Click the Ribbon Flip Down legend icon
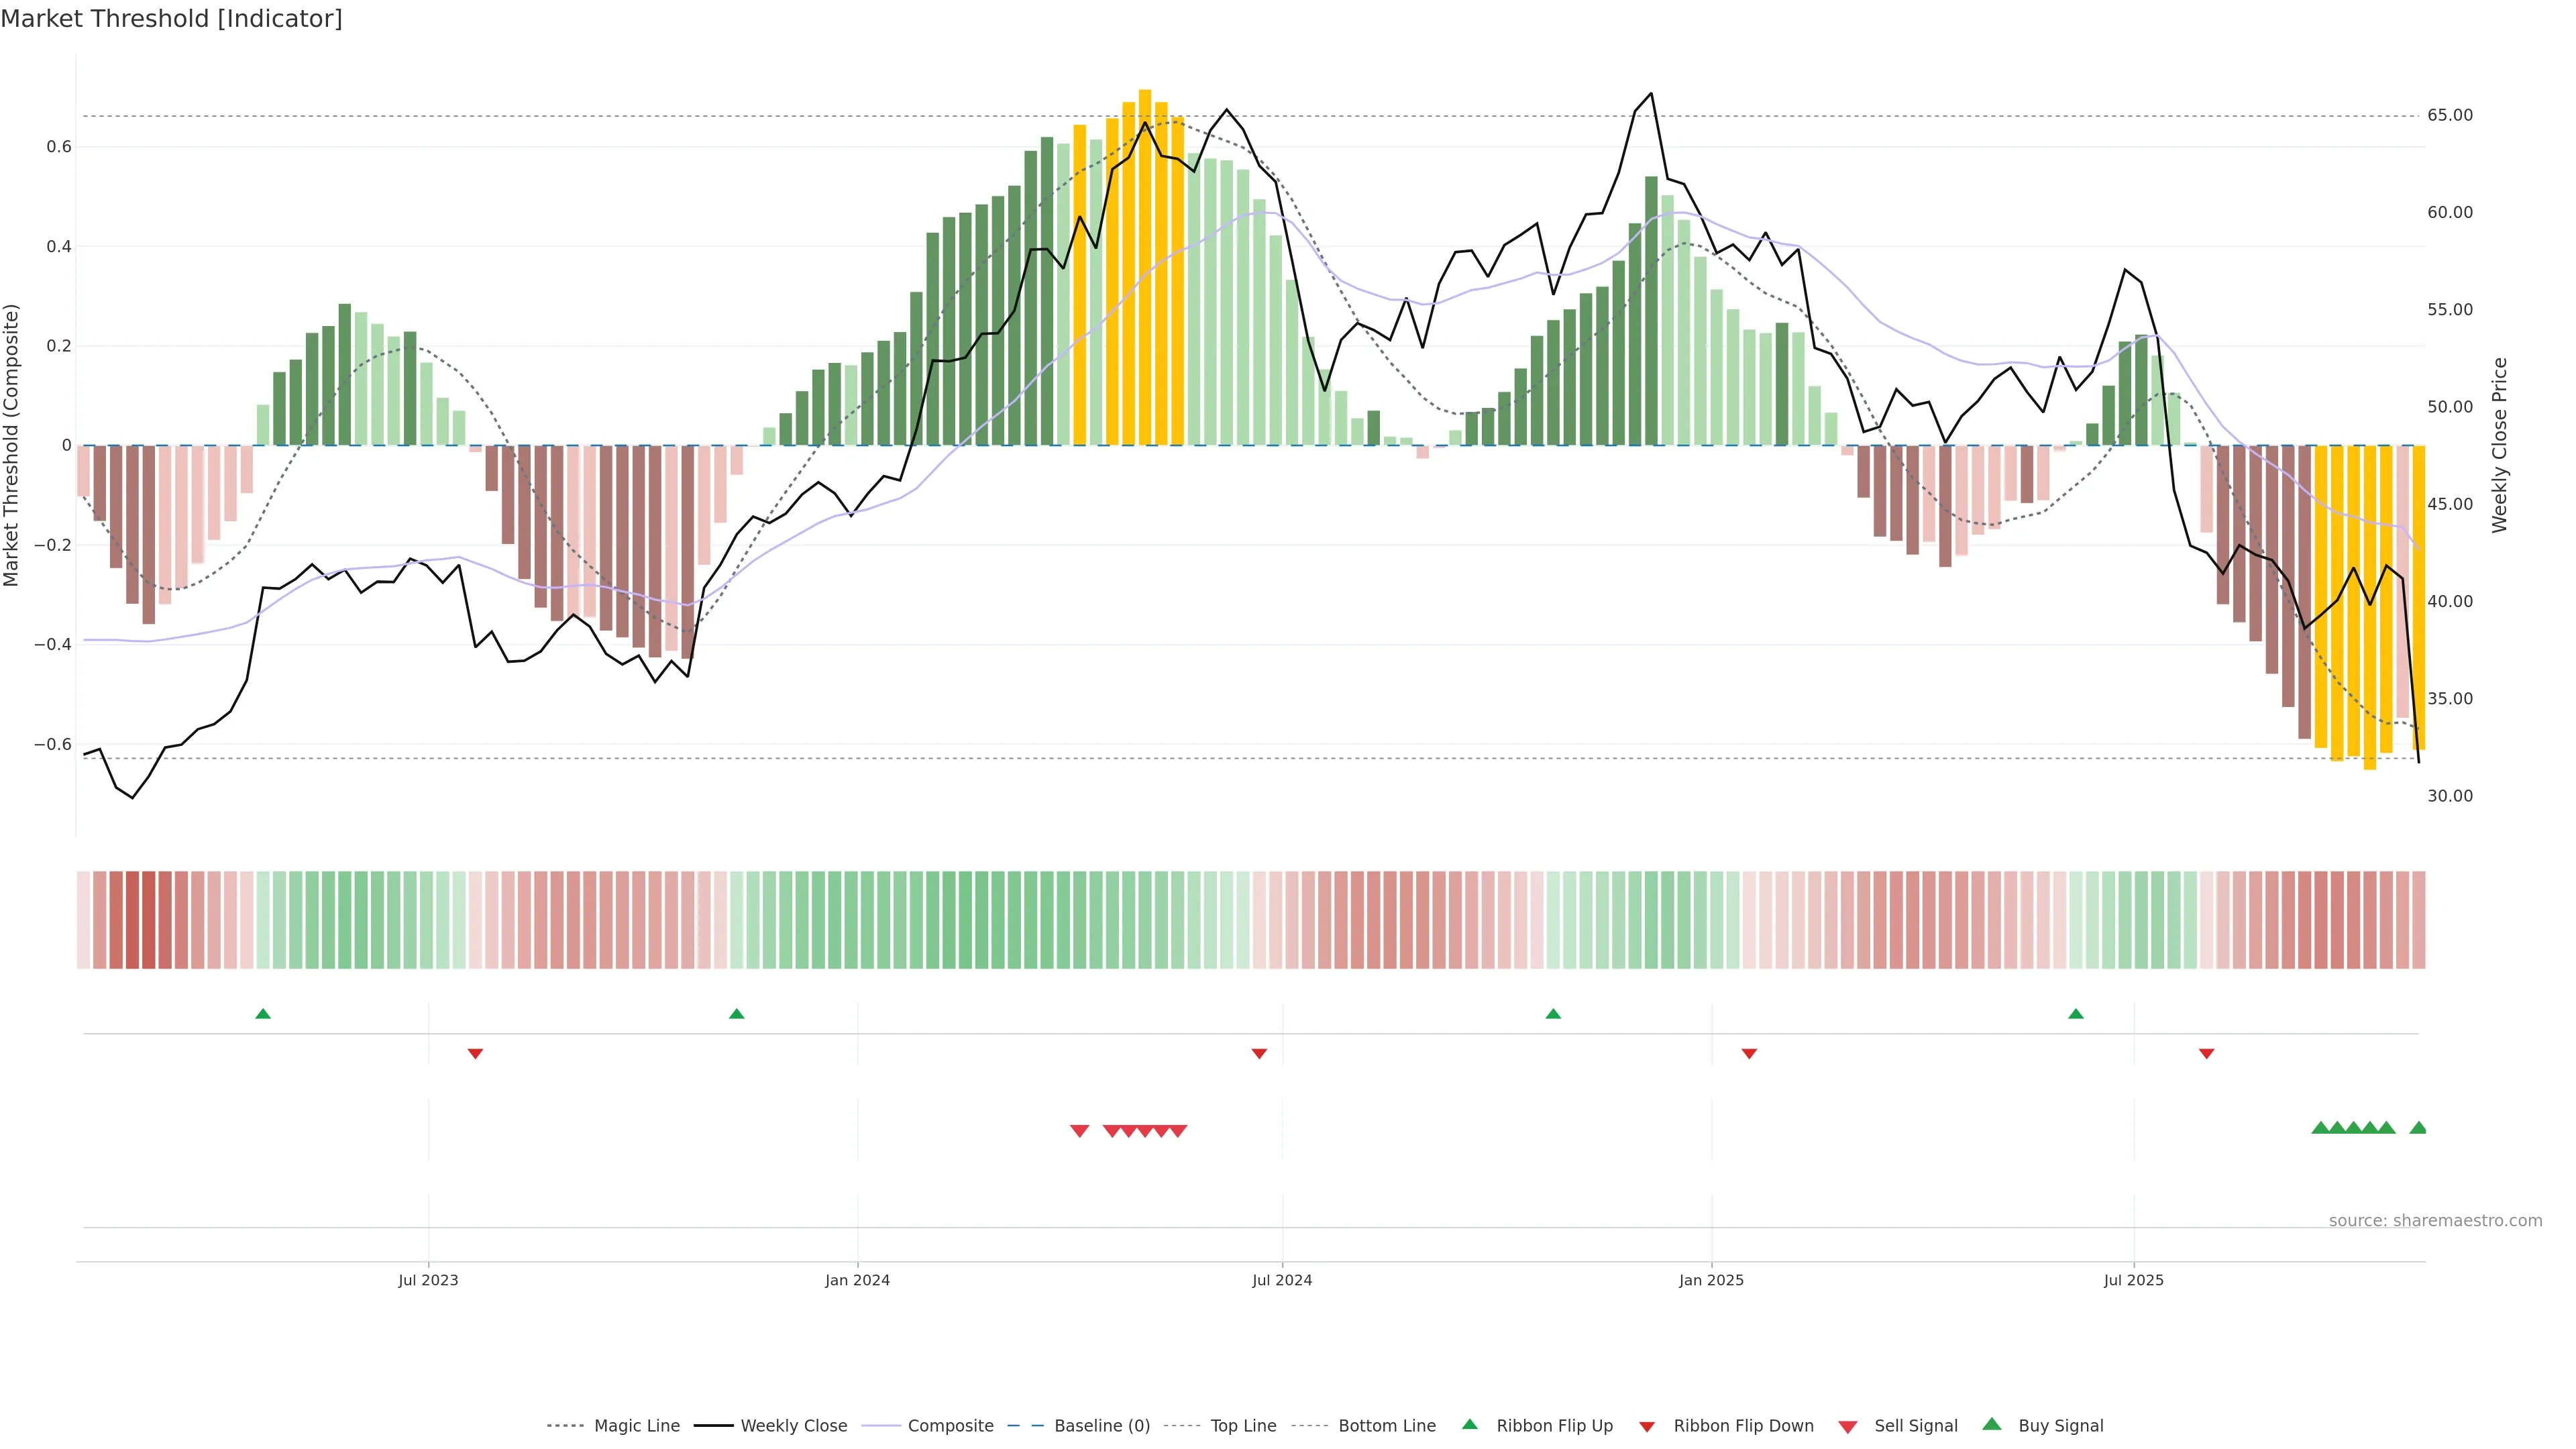This screenshot has height=1449, width=2576. coord(1646,1426)
